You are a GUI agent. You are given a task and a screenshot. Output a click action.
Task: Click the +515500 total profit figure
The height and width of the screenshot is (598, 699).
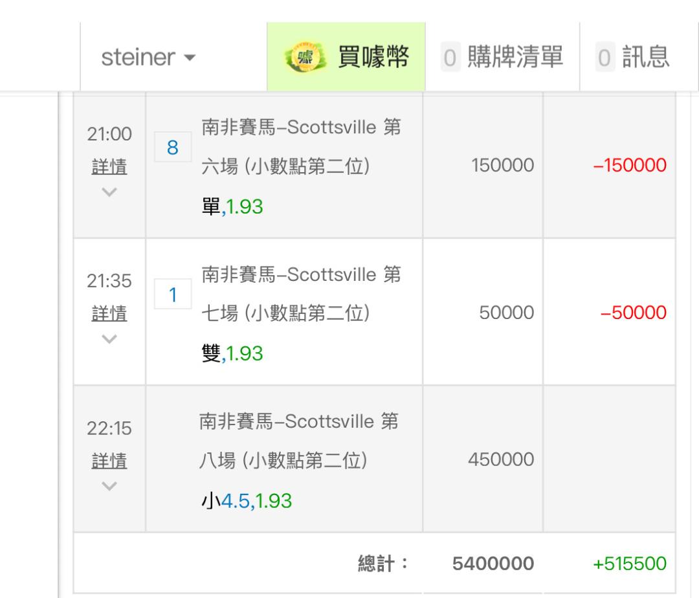(x=629, y=564)
